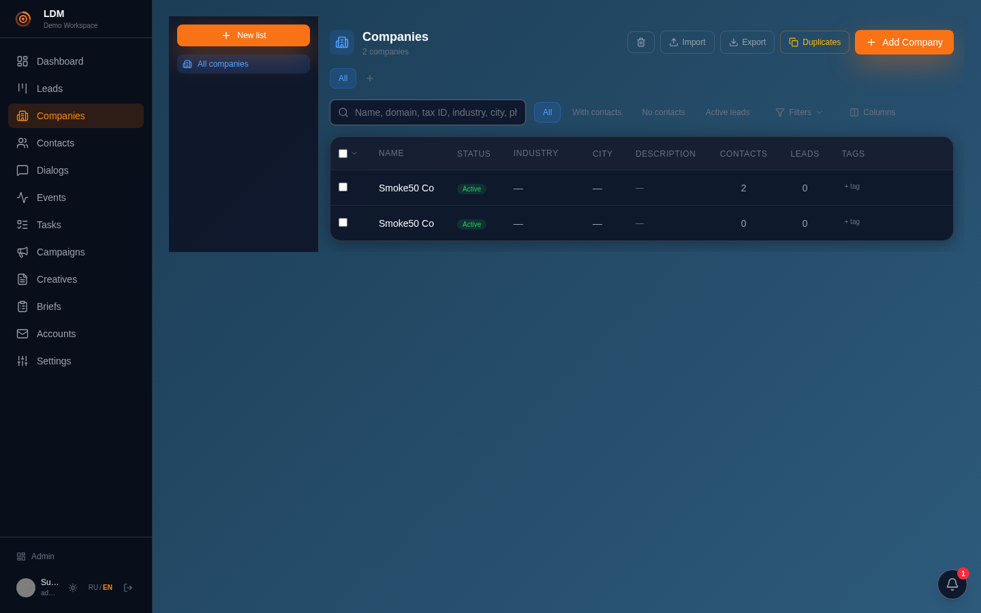Open the Events section
Screen dimensions: 981x613
point(76,198)
